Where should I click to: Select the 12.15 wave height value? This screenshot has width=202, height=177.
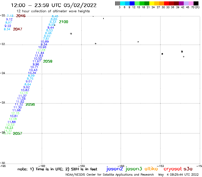pos(15,113)
